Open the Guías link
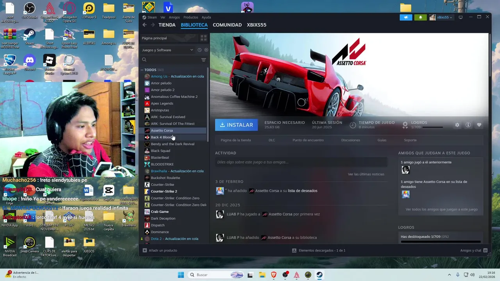Image resolution: width=500 pixels, height=281 pixels. pos(382,140)
